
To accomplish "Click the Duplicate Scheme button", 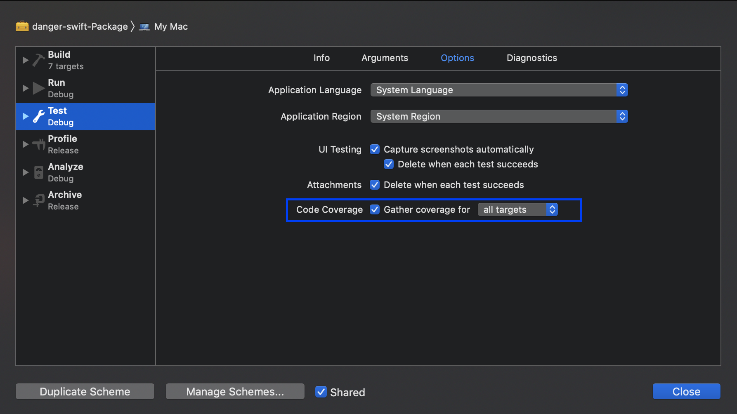I will tap(85, 391).
